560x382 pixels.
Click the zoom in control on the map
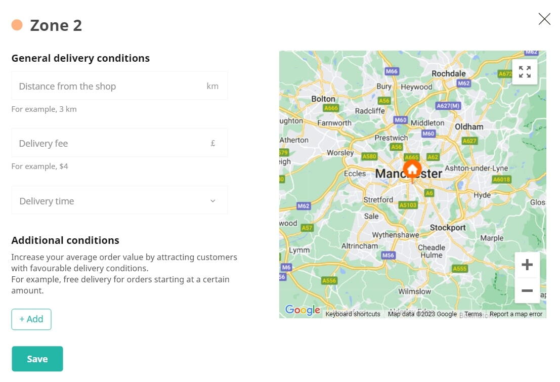click(x=527, y=265)
